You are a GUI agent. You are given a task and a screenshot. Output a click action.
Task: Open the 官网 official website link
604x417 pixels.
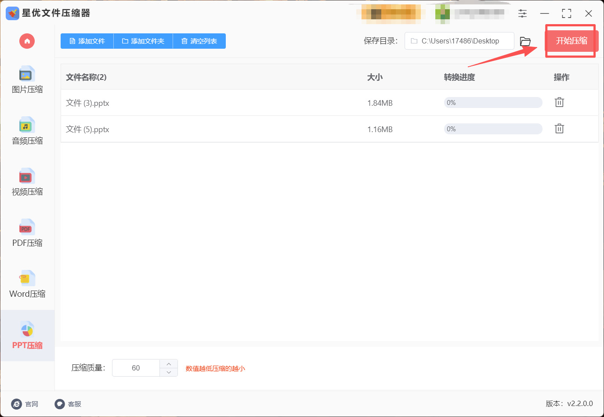[25, 404]
